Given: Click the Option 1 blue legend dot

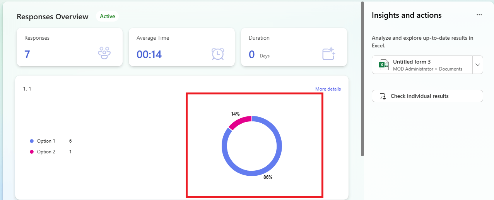Looking at the screenshot, I should coord(32,141).
